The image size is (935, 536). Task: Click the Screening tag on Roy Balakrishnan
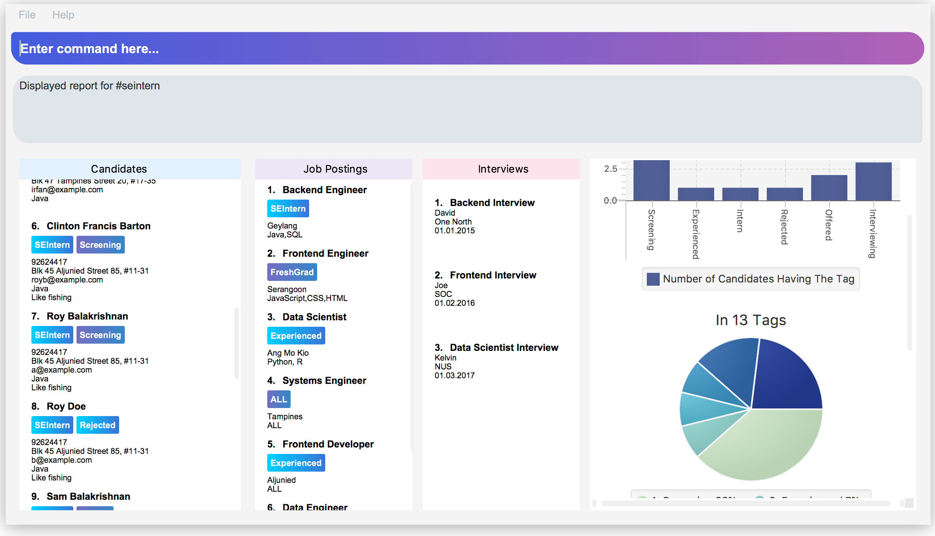coord(99,334)
